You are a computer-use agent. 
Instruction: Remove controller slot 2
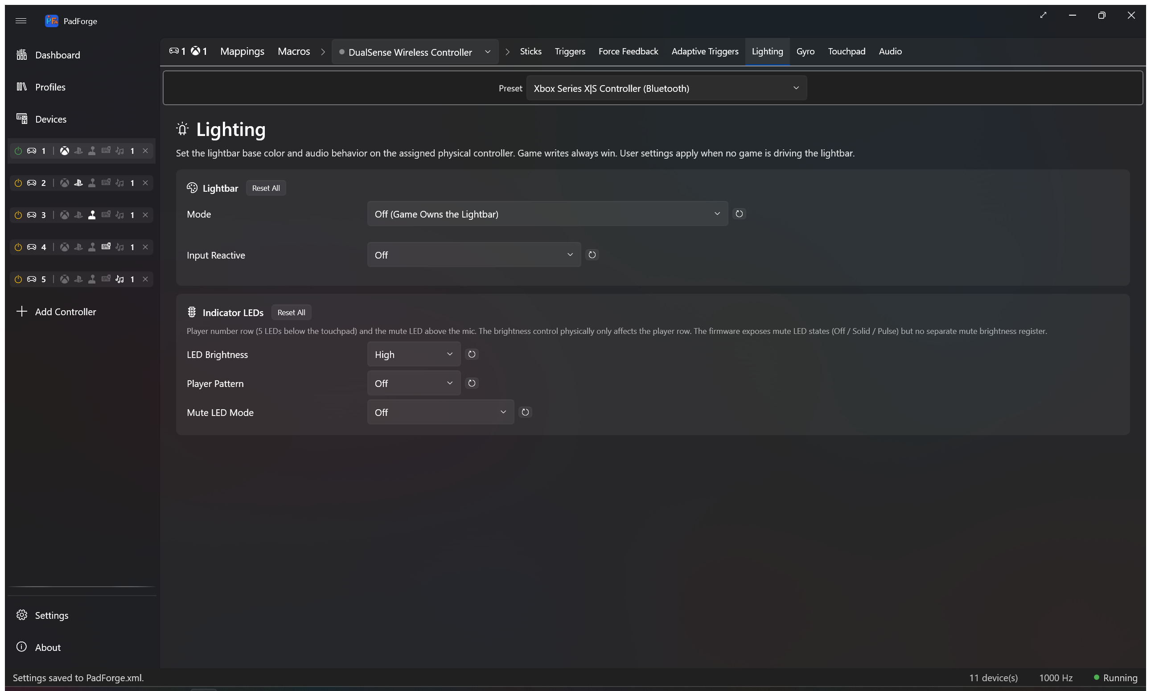tap(145, 183)
